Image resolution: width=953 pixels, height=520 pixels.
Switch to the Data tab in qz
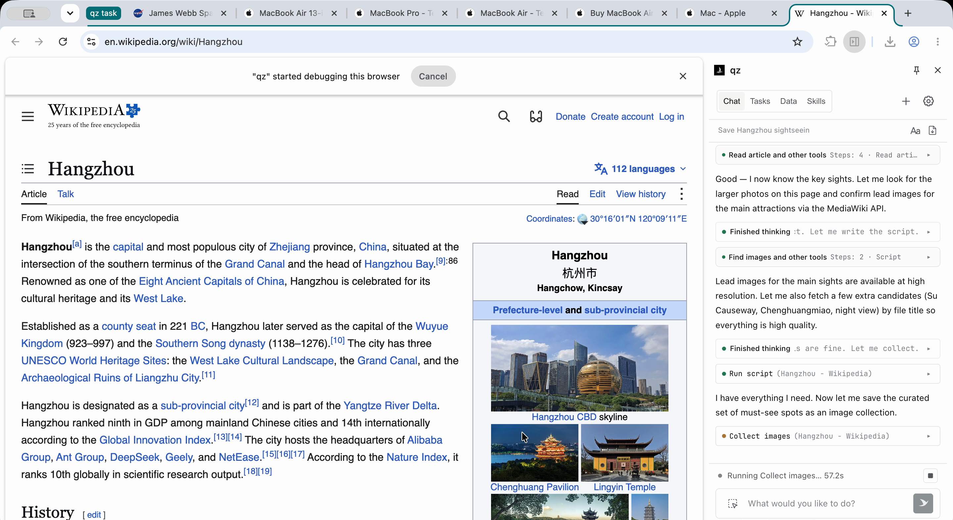[x=788, y=101]
